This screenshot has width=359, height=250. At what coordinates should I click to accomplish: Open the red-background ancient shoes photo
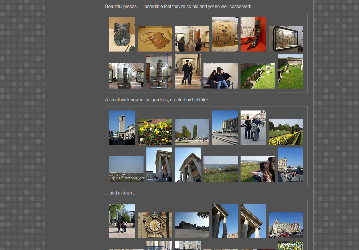pyautogui.click(x=253, y=34)
